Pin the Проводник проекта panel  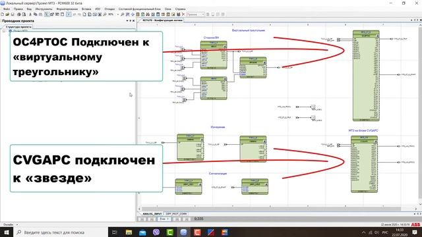tap(131, 20)
